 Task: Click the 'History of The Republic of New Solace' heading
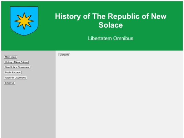111,20
